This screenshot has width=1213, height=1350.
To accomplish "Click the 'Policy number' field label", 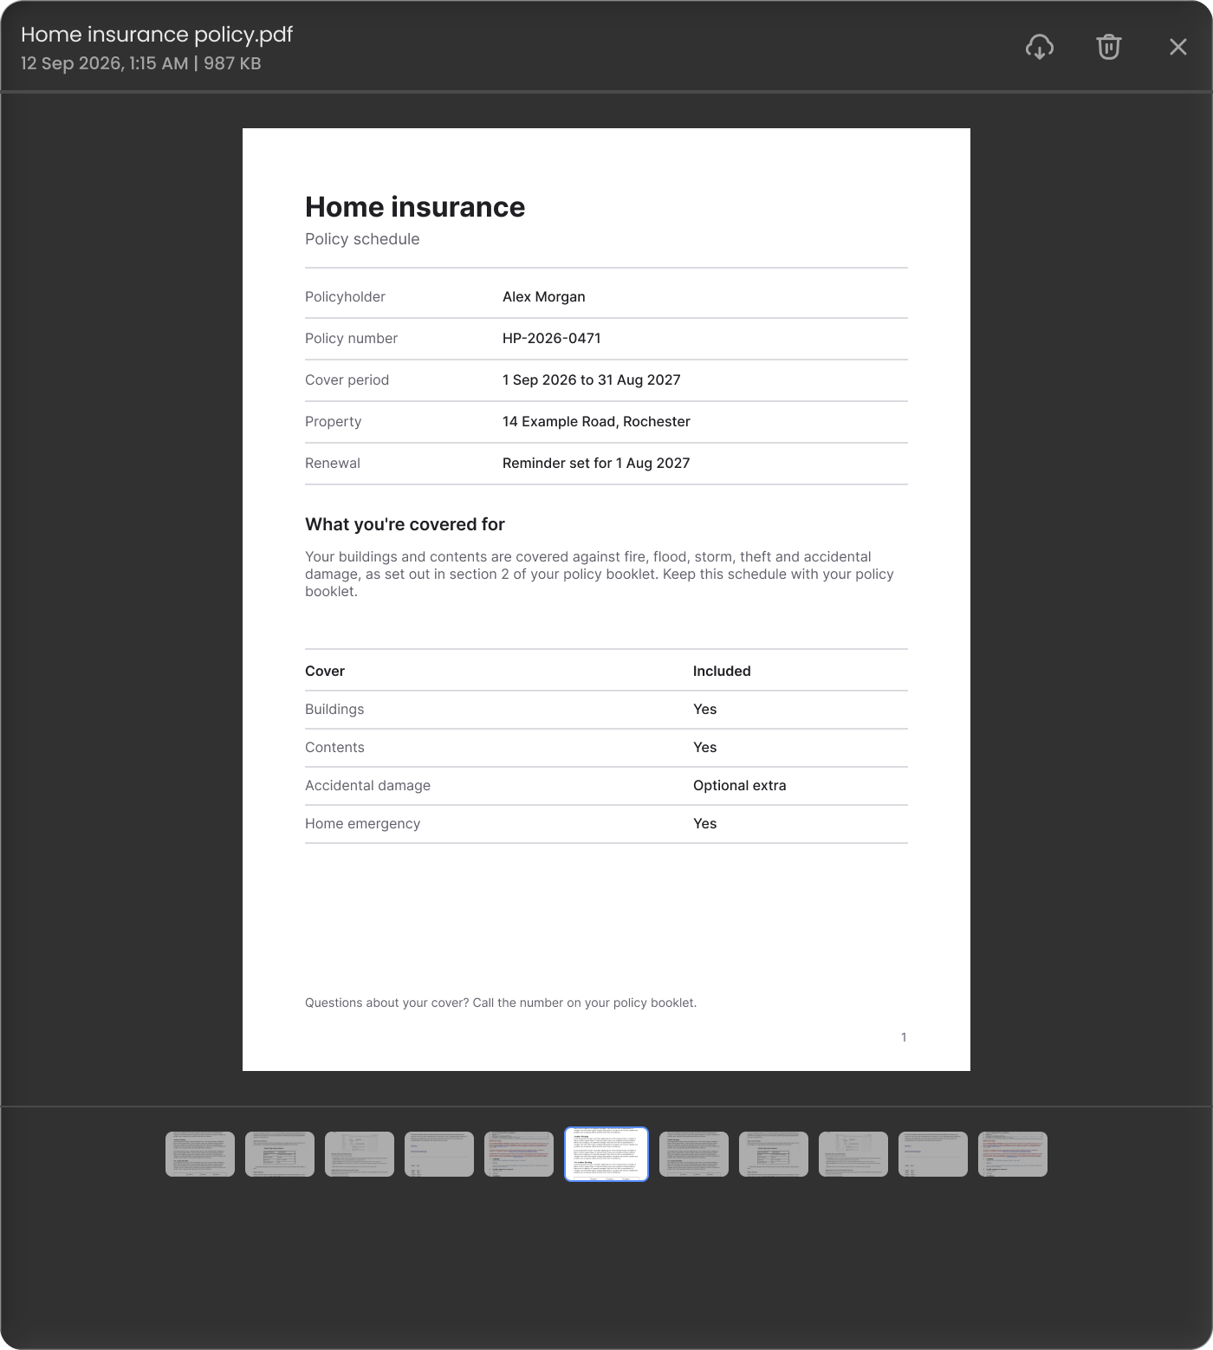I will pos(351,339).
